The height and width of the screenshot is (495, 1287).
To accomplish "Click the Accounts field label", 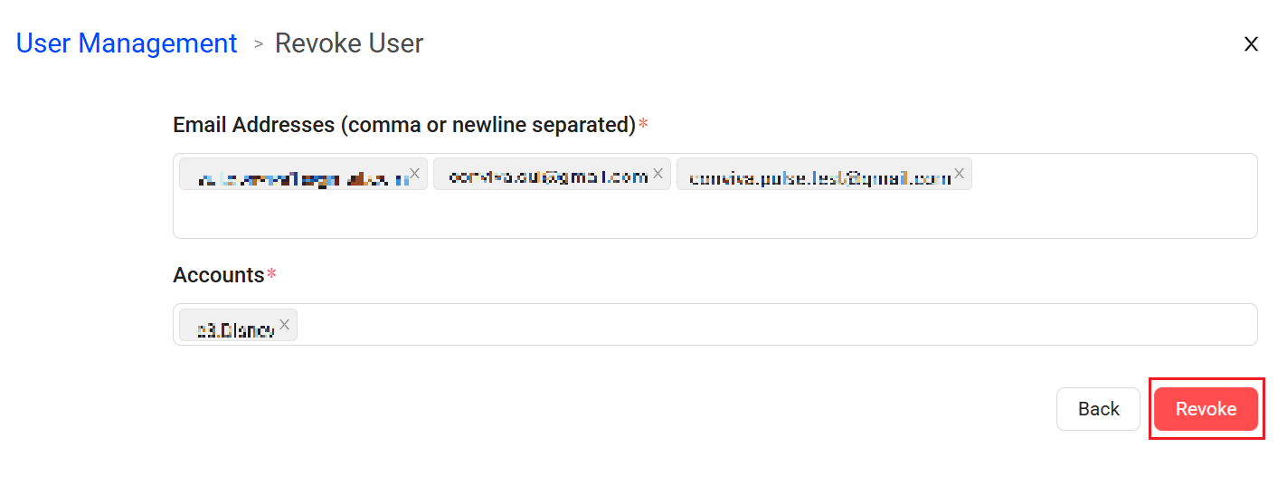I will [218, 275].
